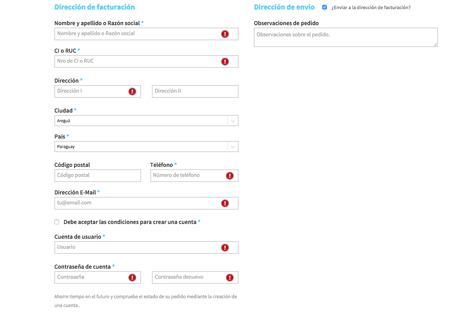Image resolution: width=472 pixels, height=323 pixels.
Task: Check the accept conditions checkbox to create an account
Action: 57,222
